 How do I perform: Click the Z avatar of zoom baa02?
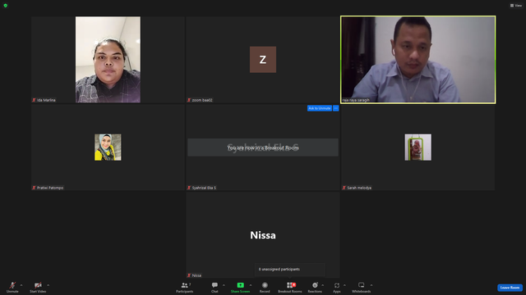click(263, 60)
